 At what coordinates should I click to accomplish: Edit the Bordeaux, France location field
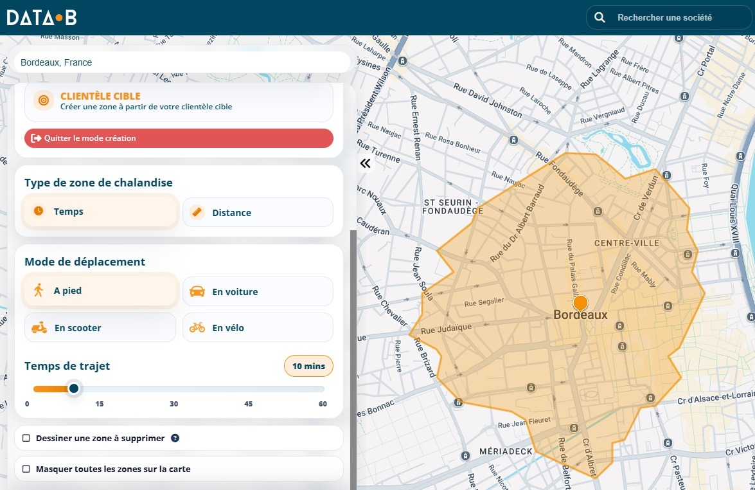pos(182,62)
